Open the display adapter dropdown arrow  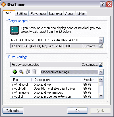[101, 40]
